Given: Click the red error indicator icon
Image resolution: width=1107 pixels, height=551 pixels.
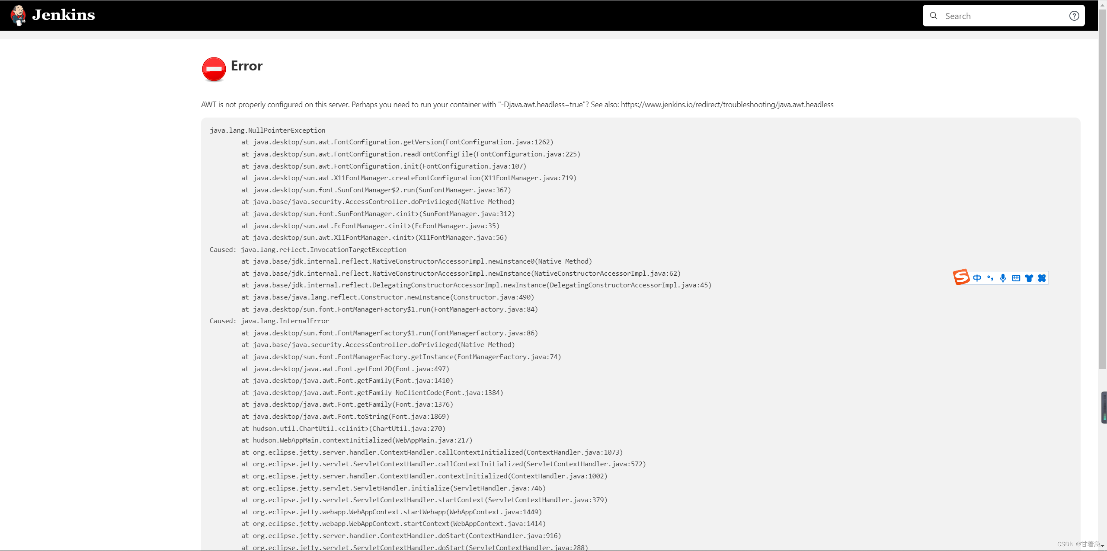Looking at the screenshot, I should [213, 68].
